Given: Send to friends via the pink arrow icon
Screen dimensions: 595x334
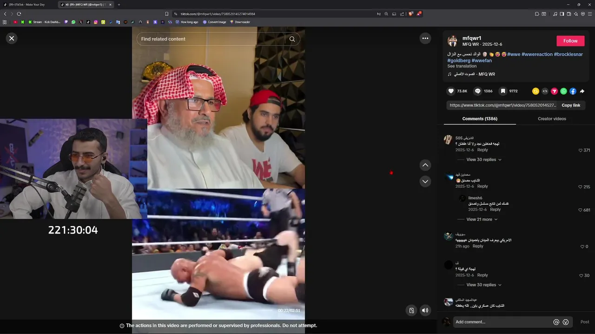Looking at the screenshot, I should pyautogui.click(x=554, y=91).
